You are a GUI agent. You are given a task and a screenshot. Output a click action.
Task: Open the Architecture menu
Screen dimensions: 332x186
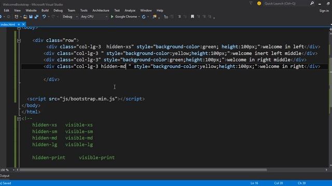click(101, 10)
